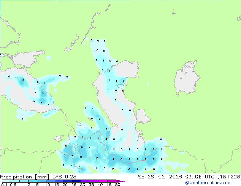Click the 'Sa 28-02-2026' date text

pyautogui.click(x=160, y=177)
